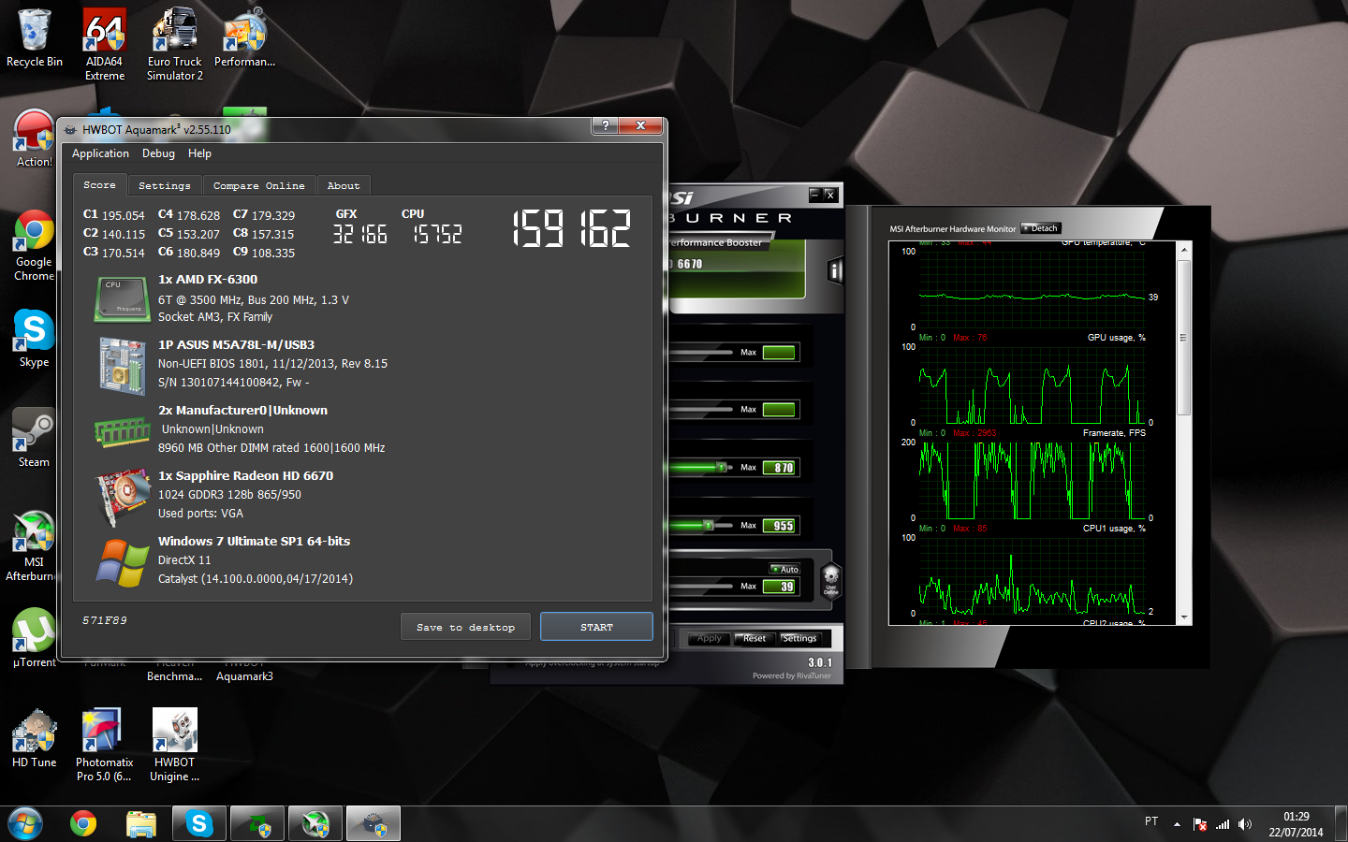Open the Application menu in Aquamark
The image size is (1348, 842).
pyautogui.click(x=100, y=153)
